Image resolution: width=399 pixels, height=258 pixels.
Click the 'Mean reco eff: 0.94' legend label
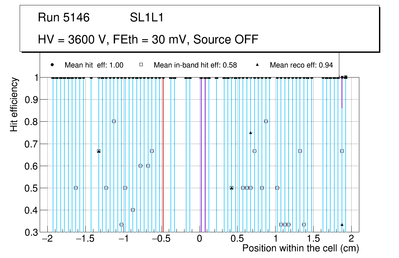tap(301, 65)
